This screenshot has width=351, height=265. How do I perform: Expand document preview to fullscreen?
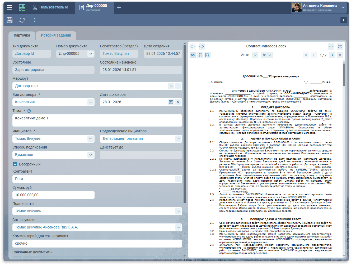340,47
